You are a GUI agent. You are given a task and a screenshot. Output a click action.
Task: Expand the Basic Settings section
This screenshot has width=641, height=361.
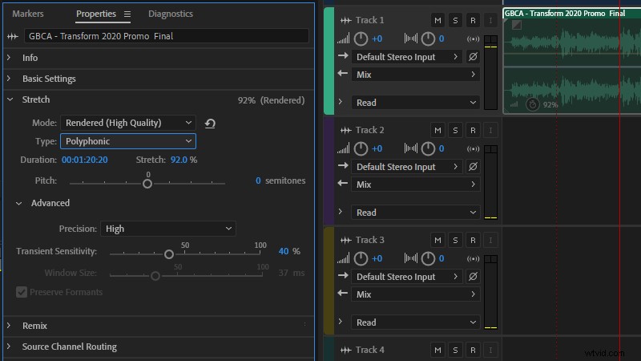[9, 78]
